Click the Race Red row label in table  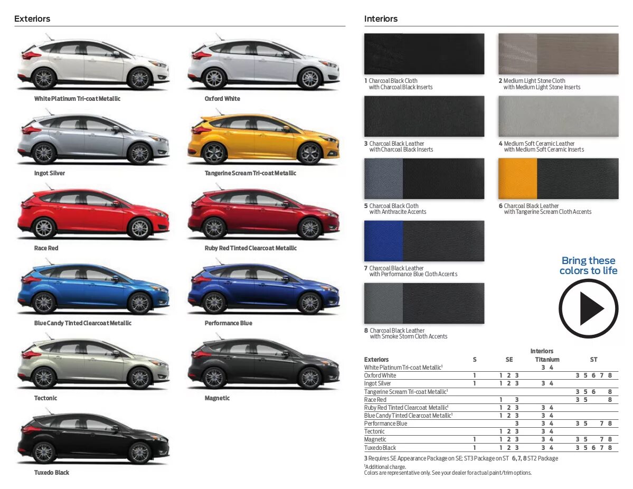click(x=375, y=400)
